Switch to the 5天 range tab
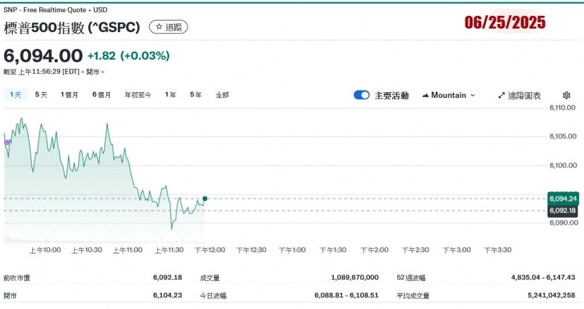This screenshot has width=584, height=309. point(41,95)
